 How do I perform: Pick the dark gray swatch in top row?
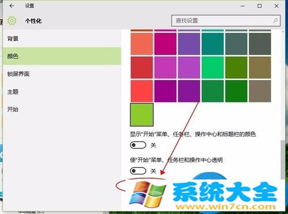(260, 44)
